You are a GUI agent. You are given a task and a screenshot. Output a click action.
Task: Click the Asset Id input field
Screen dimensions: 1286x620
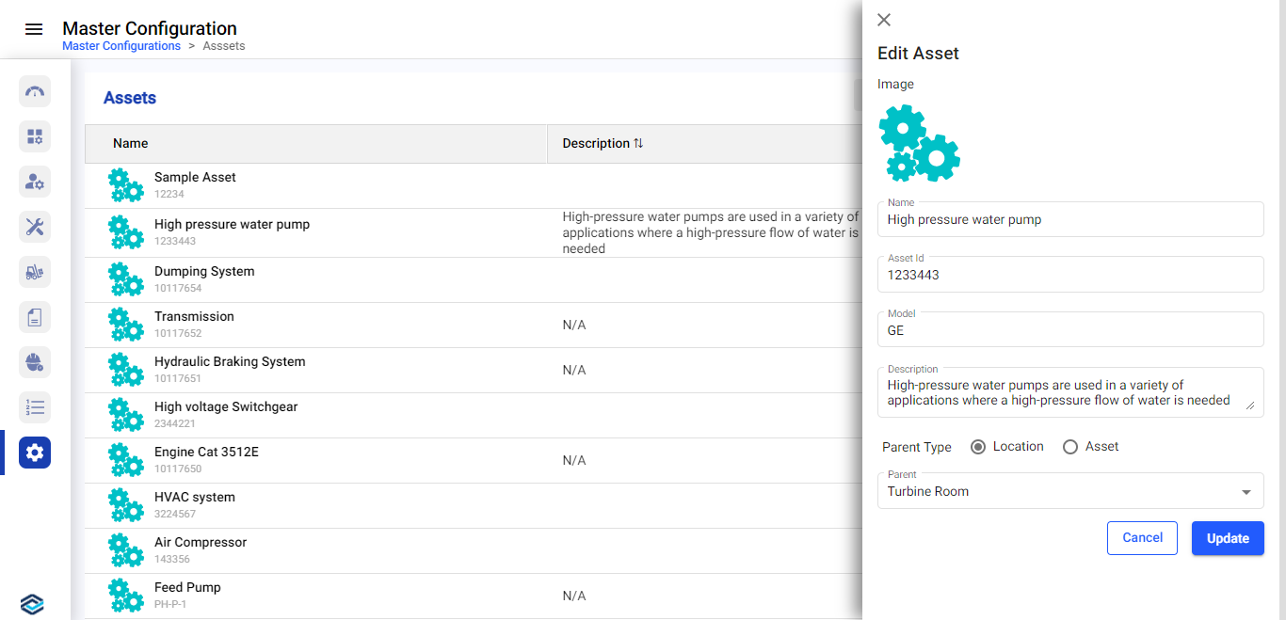(x=1069, y=276)
